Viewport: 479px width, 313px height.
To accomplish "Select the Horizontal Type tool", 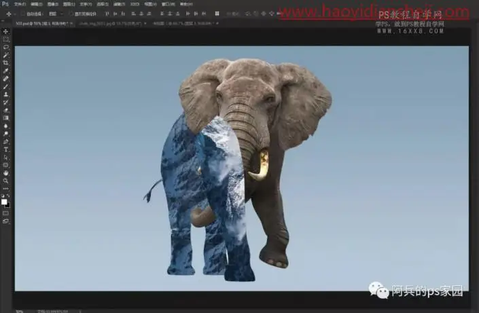I will (x=5, y=149).
